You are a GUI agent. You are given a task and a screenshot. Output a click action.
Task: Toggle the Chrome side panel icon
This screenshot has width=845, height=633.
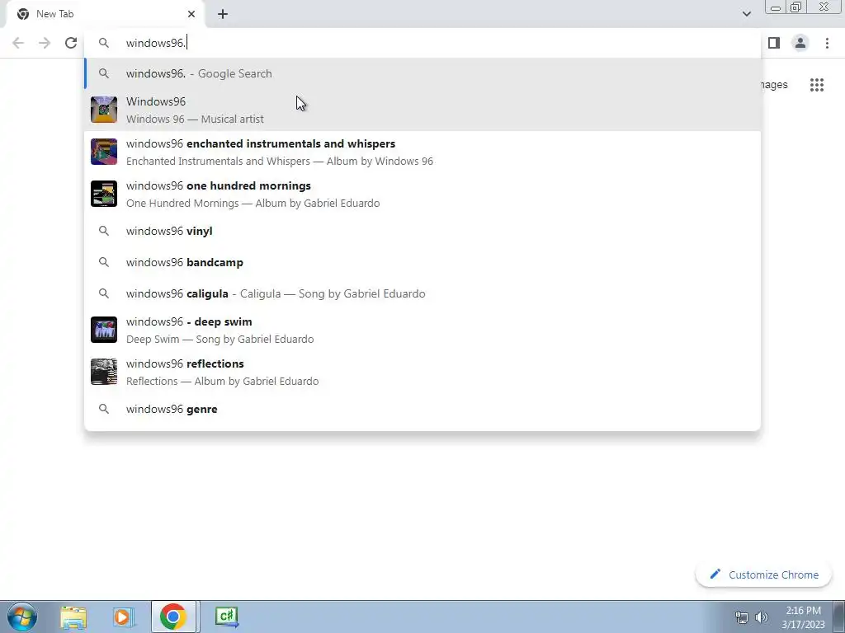click(x=774, y=43)
